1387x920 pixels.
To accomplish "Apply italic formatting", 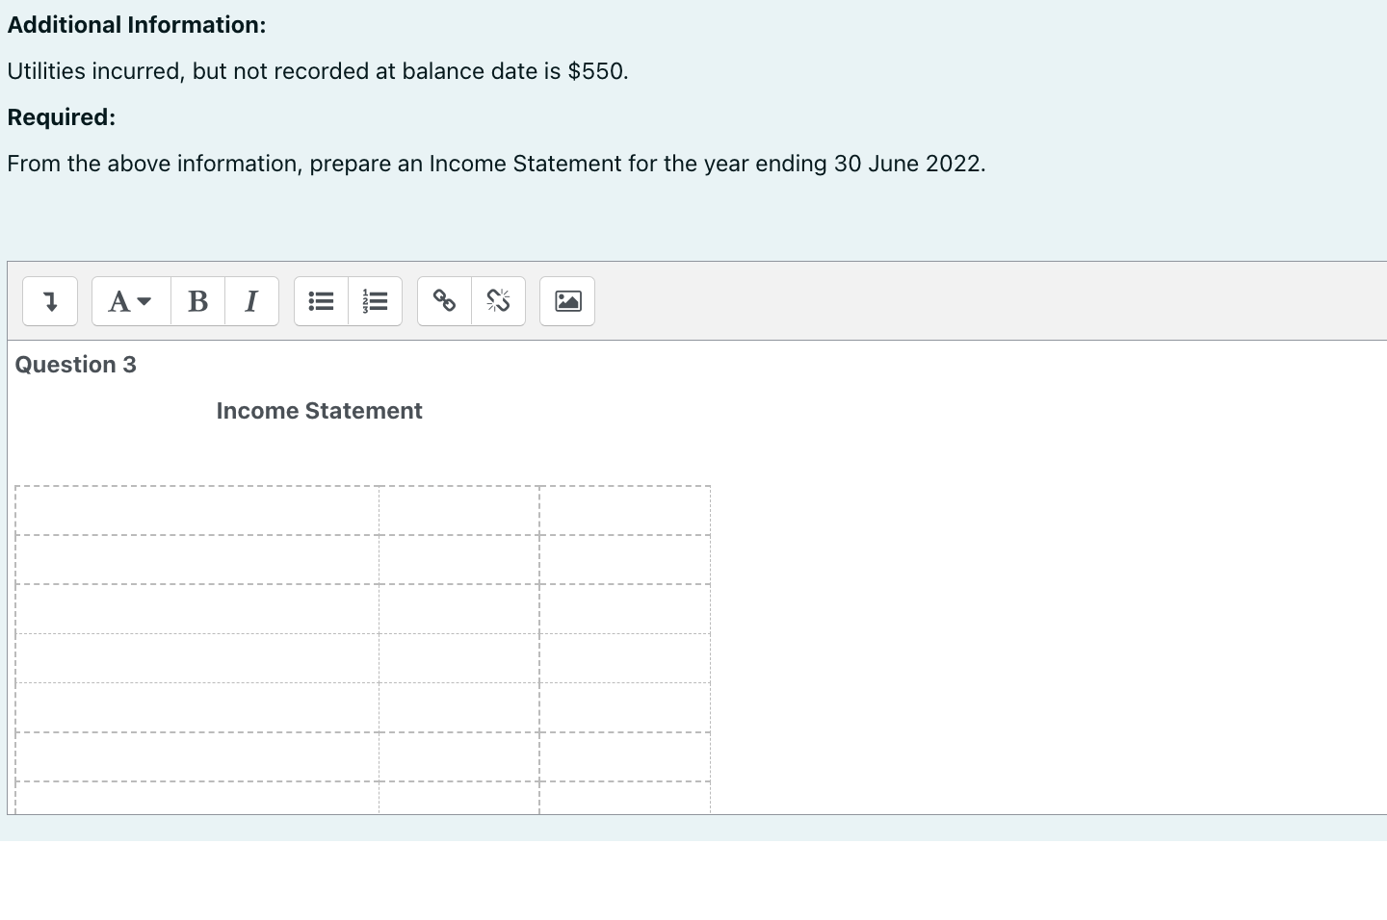I will tap(251, 301).
